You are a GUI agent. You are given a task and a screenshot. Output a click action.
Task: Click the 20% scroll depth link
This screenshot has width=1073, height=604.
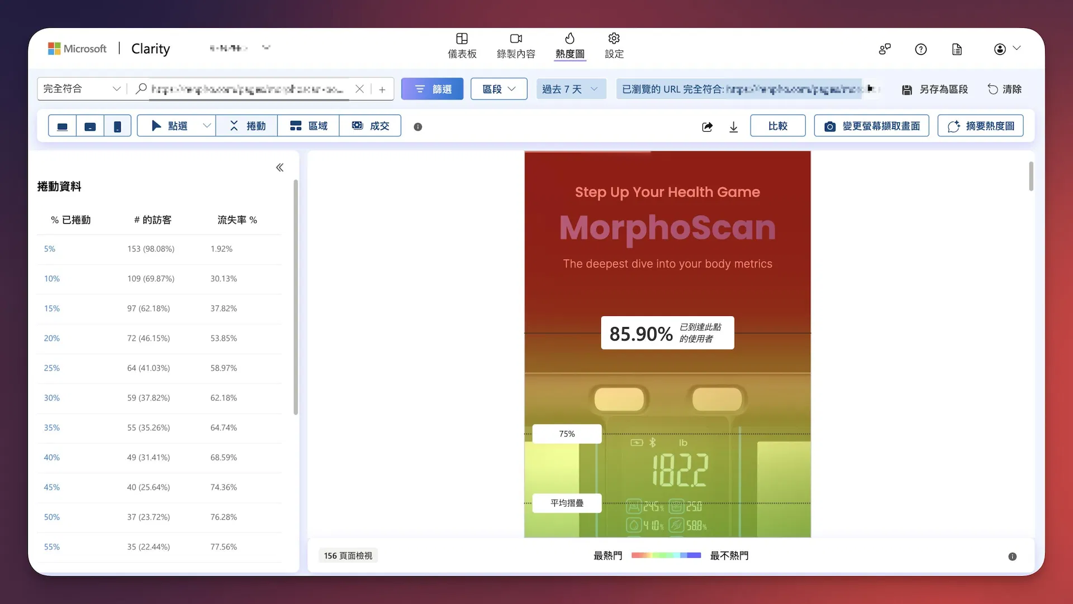(x=52, y=338)
